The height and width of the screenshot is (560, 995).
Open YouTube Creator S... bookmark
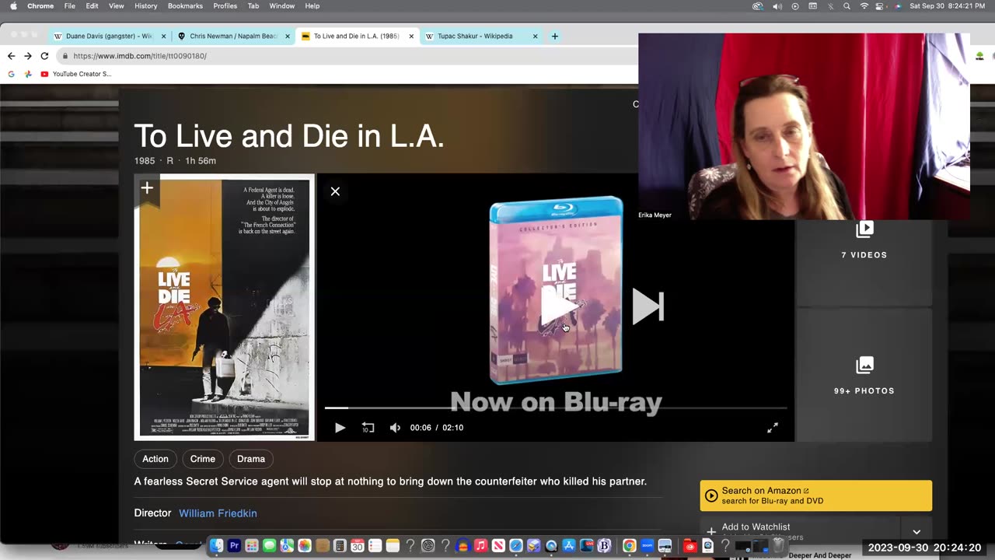click(76, 74)
